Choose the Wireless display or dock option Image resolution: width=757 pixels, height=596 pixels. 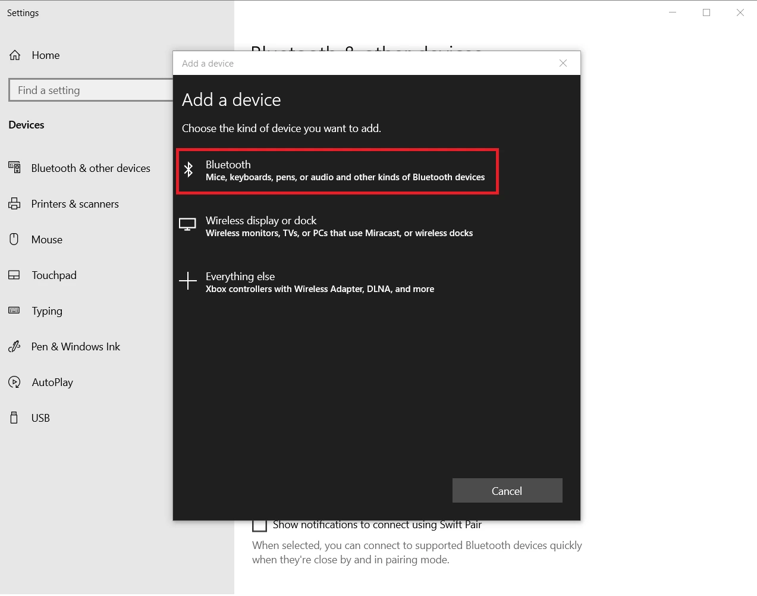339,227
